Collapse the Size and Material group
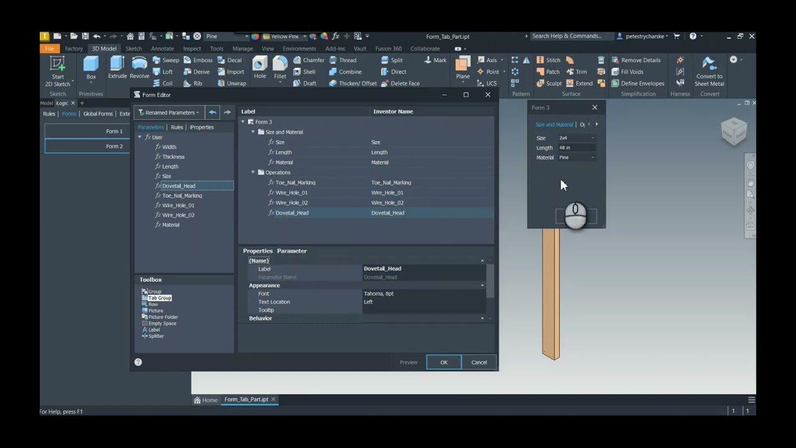The height and width of the screenshot is (448, 796). pyautogui.click(x=253, y=132)
